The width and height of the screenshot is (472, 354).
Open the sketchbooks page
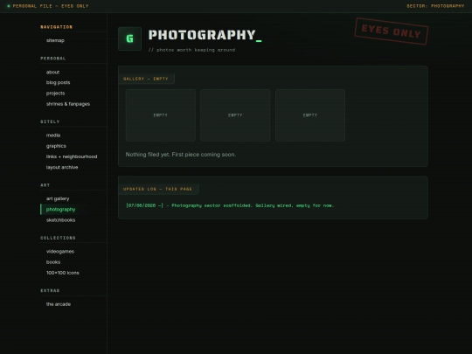pyautogui.click(x=61, y=220)
